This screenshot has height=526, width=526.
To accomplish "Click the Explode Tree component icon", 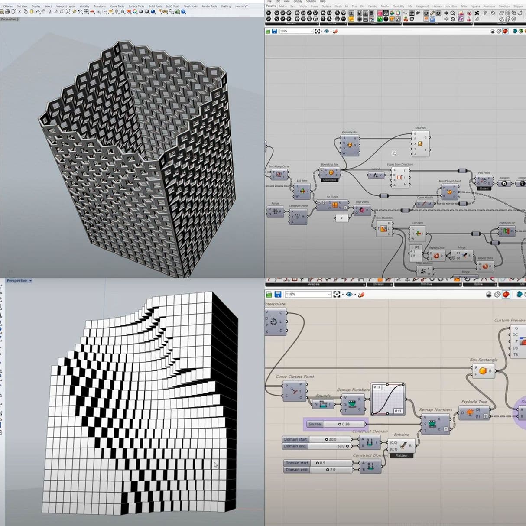I will coord(469,413).
